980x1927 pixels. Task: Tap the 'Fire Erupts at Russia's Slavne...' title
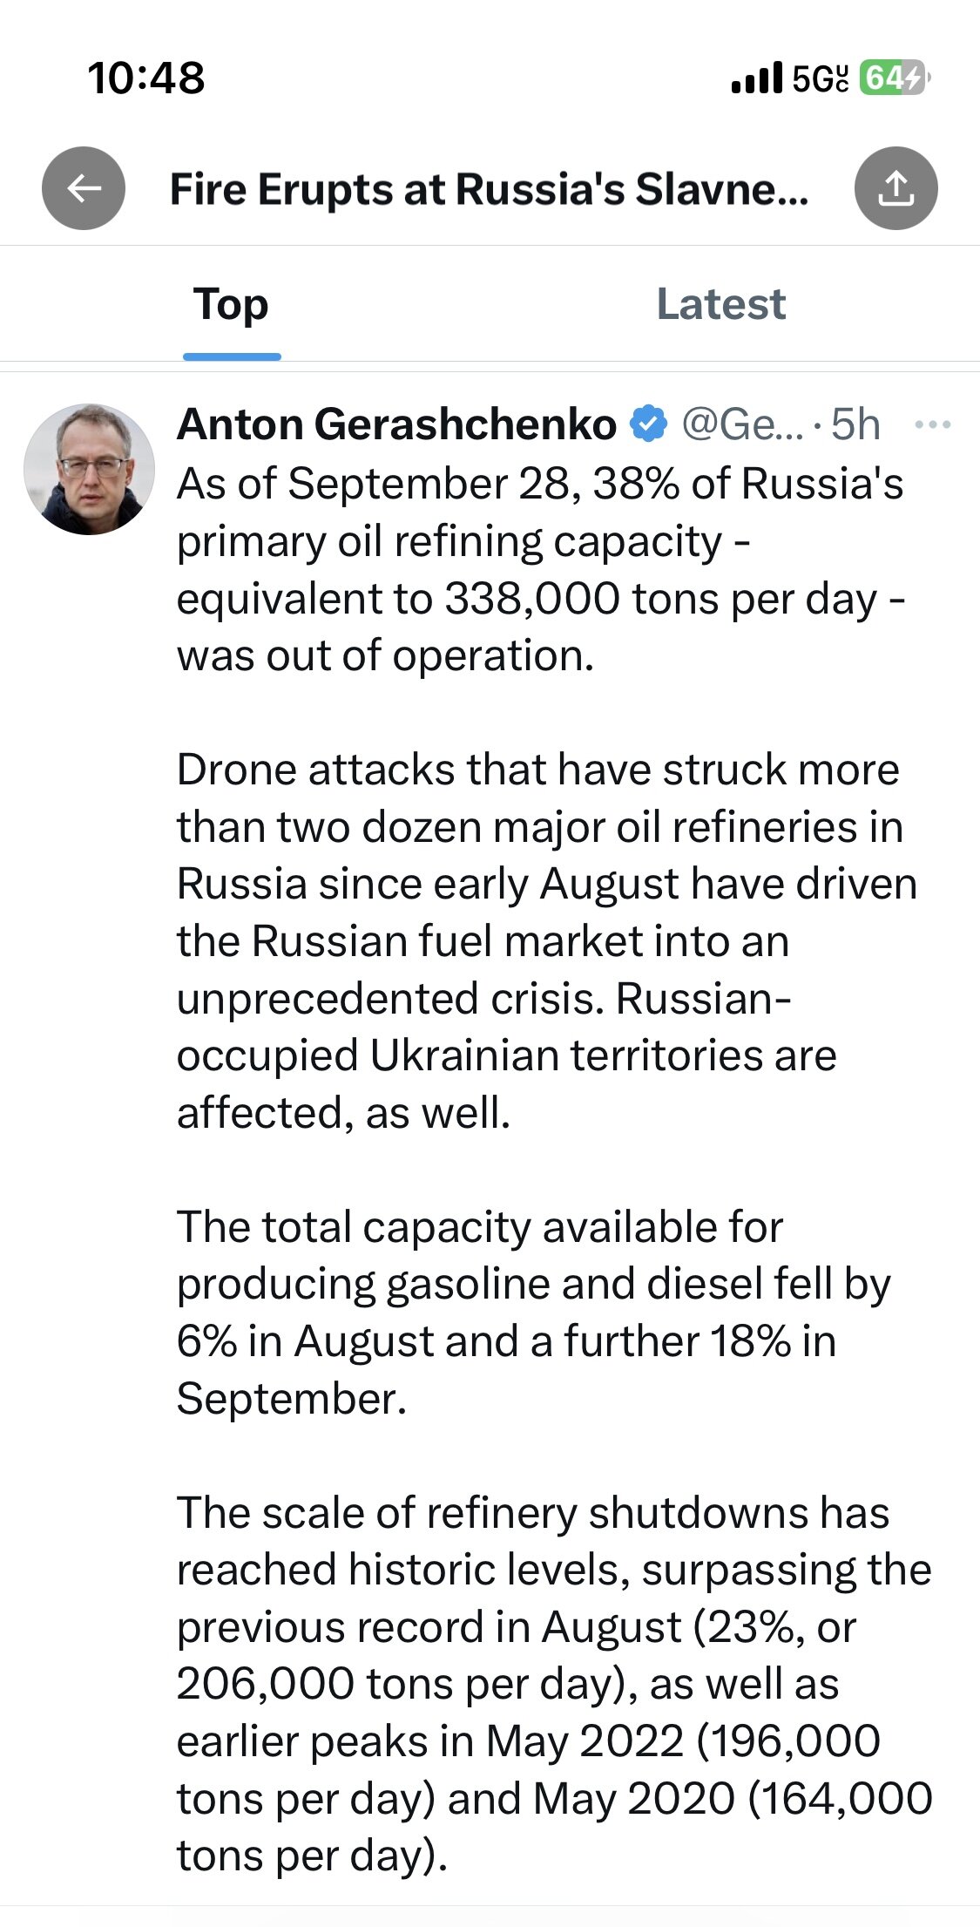click(x=489, y=189)
